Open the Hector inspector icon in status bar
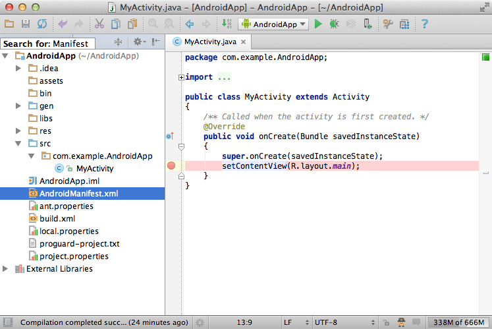Viewport: 492px width, 329px height. tap(401, 322)
